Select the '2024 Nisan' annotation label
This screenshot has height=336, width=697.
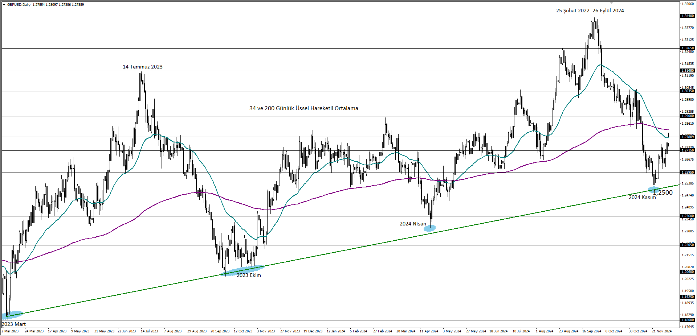[x=413, y=224]
